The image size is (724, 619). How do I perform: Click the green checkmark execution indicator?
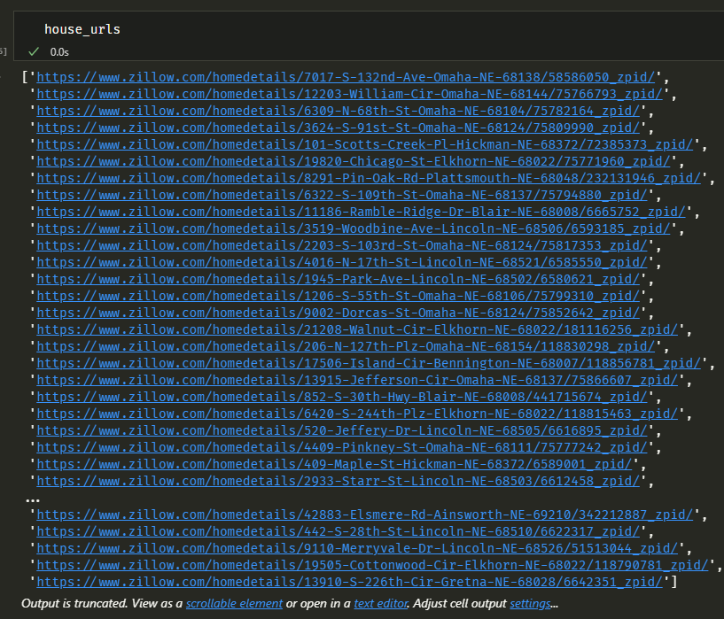[33, 51]
